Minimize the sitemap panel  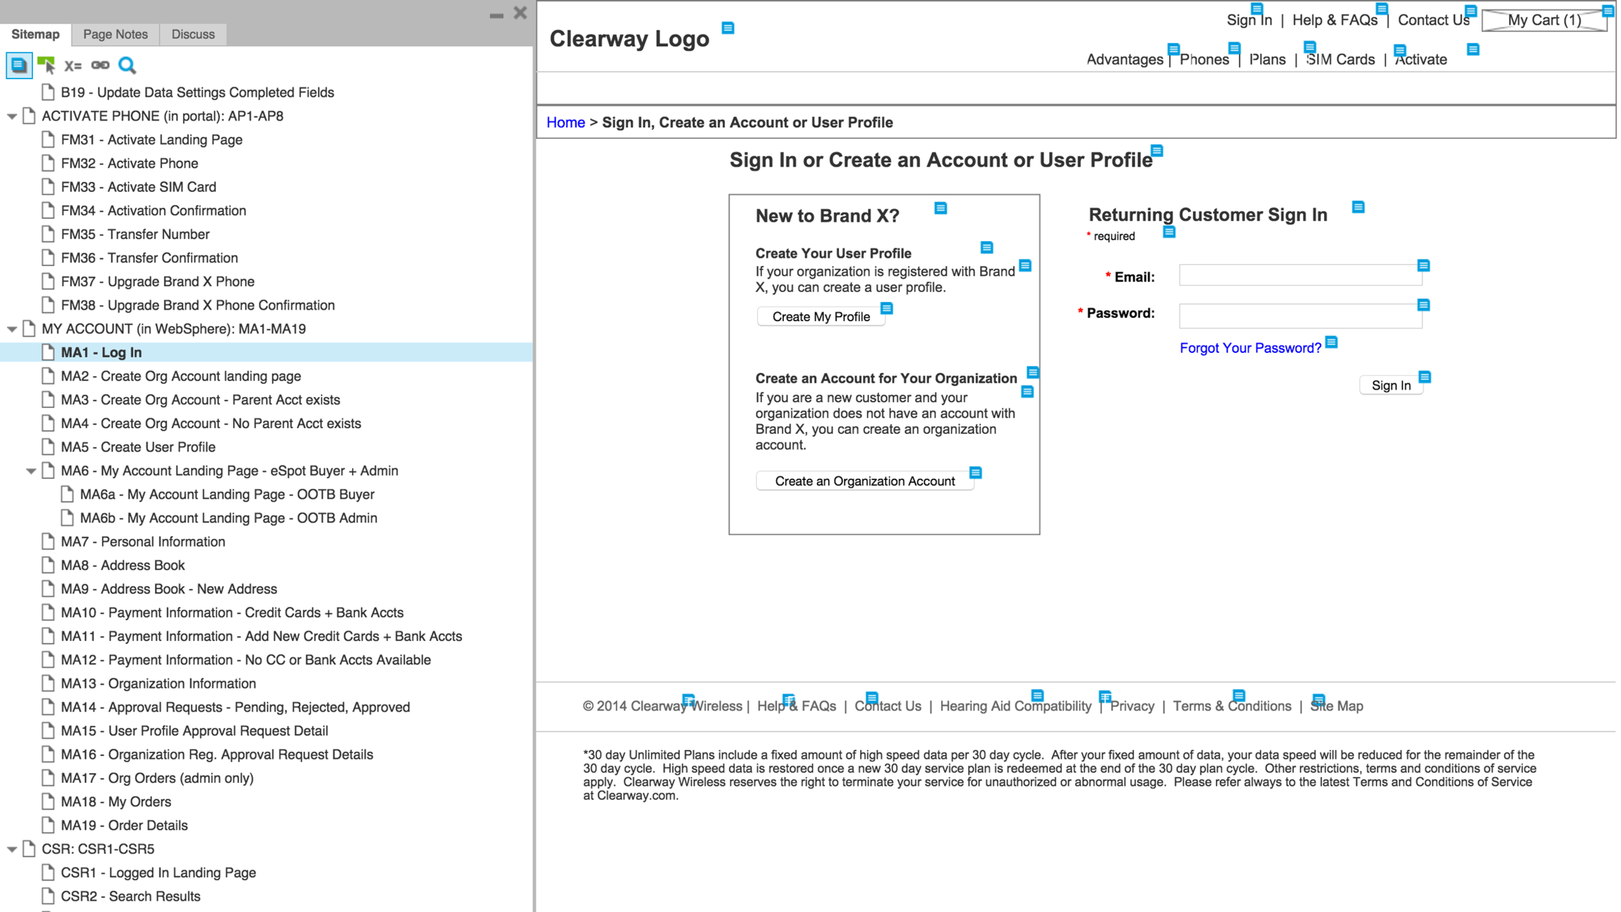[x=496, y=16]
